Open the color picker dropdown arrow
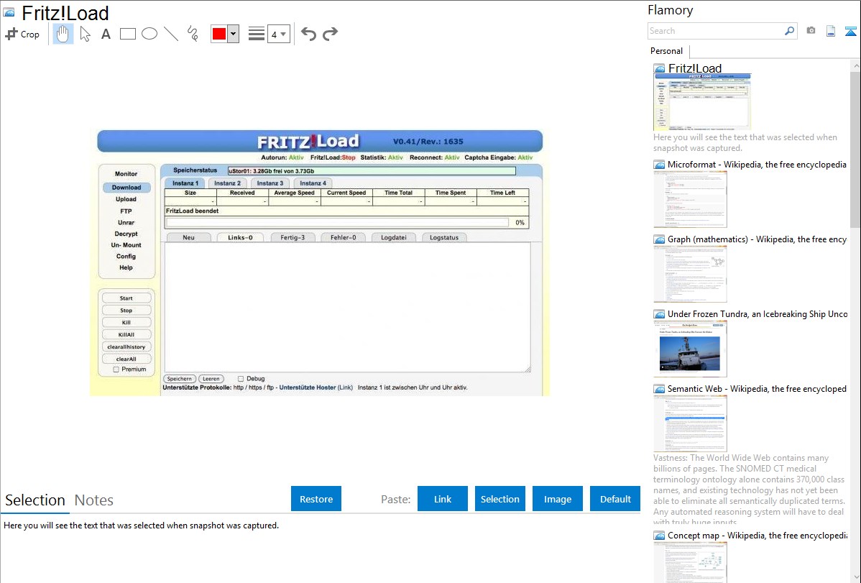This screenshot has width=861, height=583. 234,34
